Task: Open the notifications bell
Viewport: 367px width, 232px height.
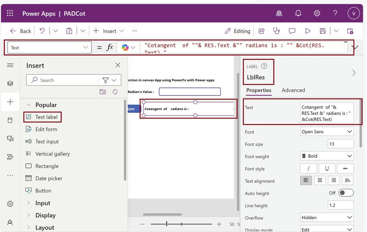Action: click(298, 13)
